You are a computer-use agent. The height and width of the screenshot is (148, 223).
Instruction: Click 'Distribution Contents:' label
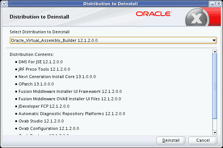coord(32,54)
